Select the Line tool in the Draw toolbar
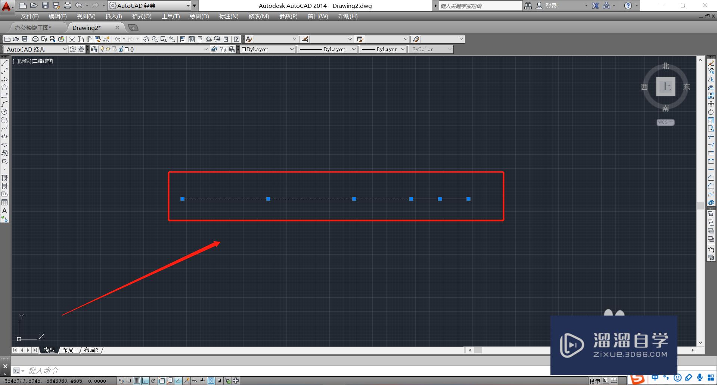The height and width of the screenshot is (385, 717). [5, 63]
